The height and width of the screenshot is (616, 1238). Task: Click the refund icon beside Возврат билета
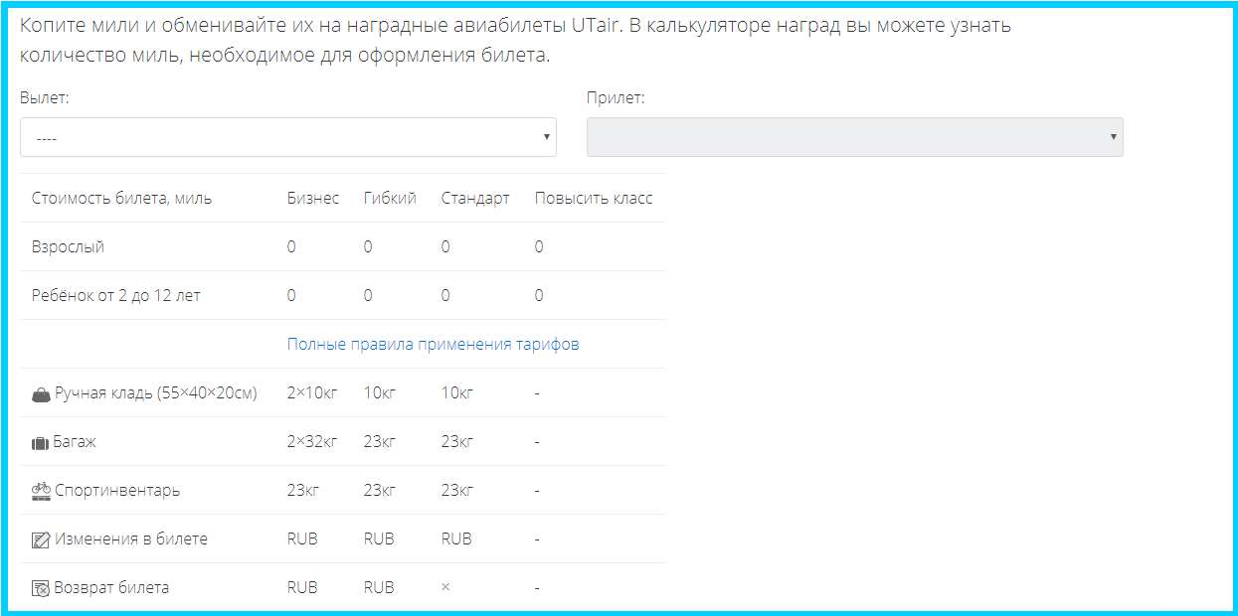click(41, 588)
